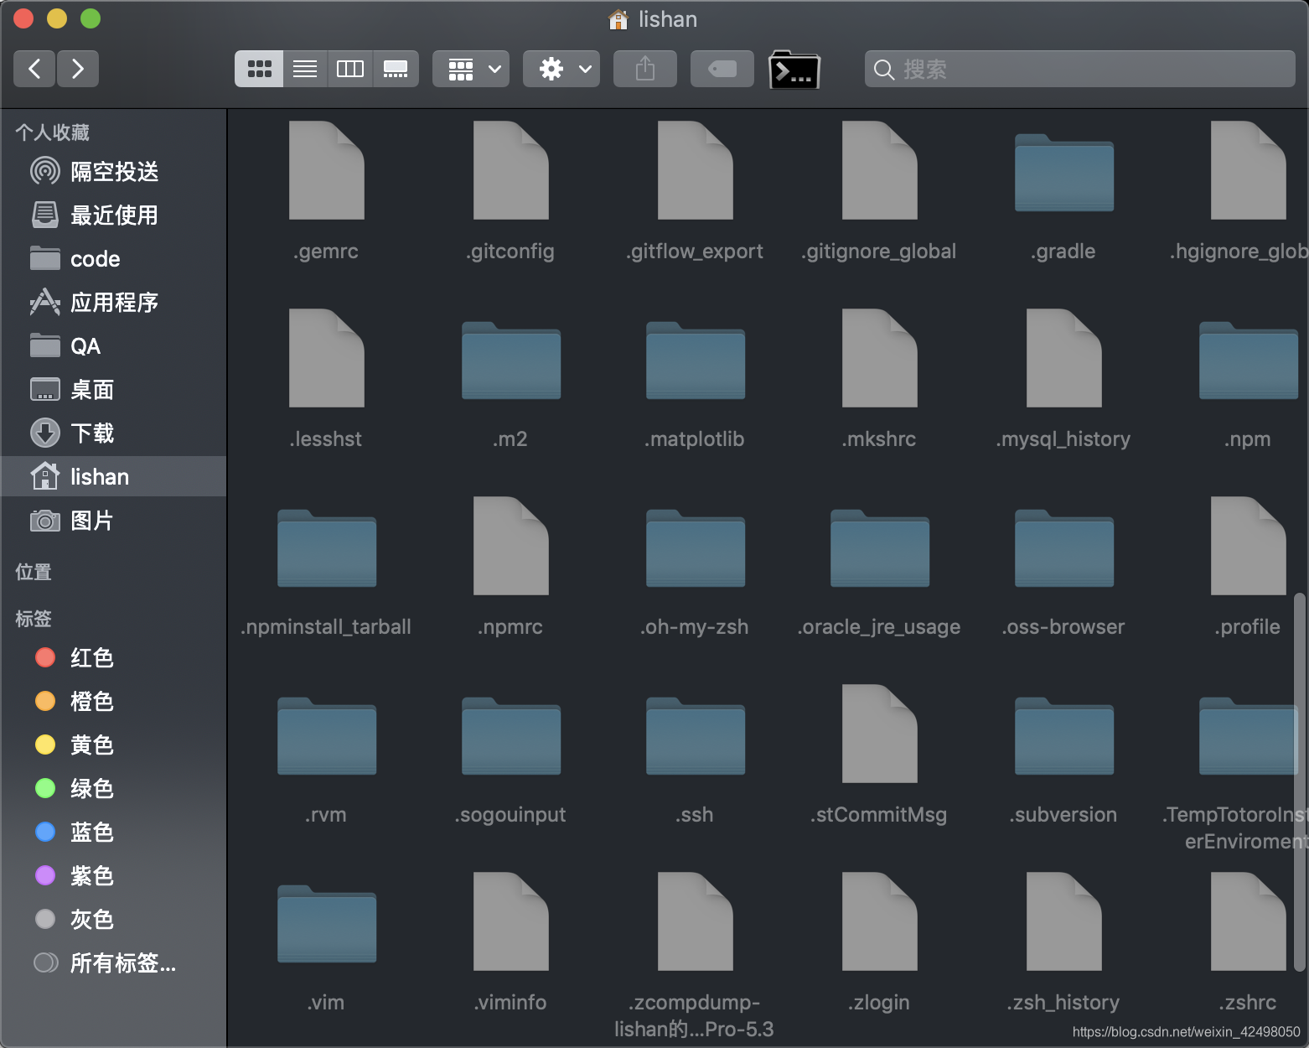The image size is (1309, 1048).
Task: Open Downloads (下载) in sidebar
Action: 114,433
